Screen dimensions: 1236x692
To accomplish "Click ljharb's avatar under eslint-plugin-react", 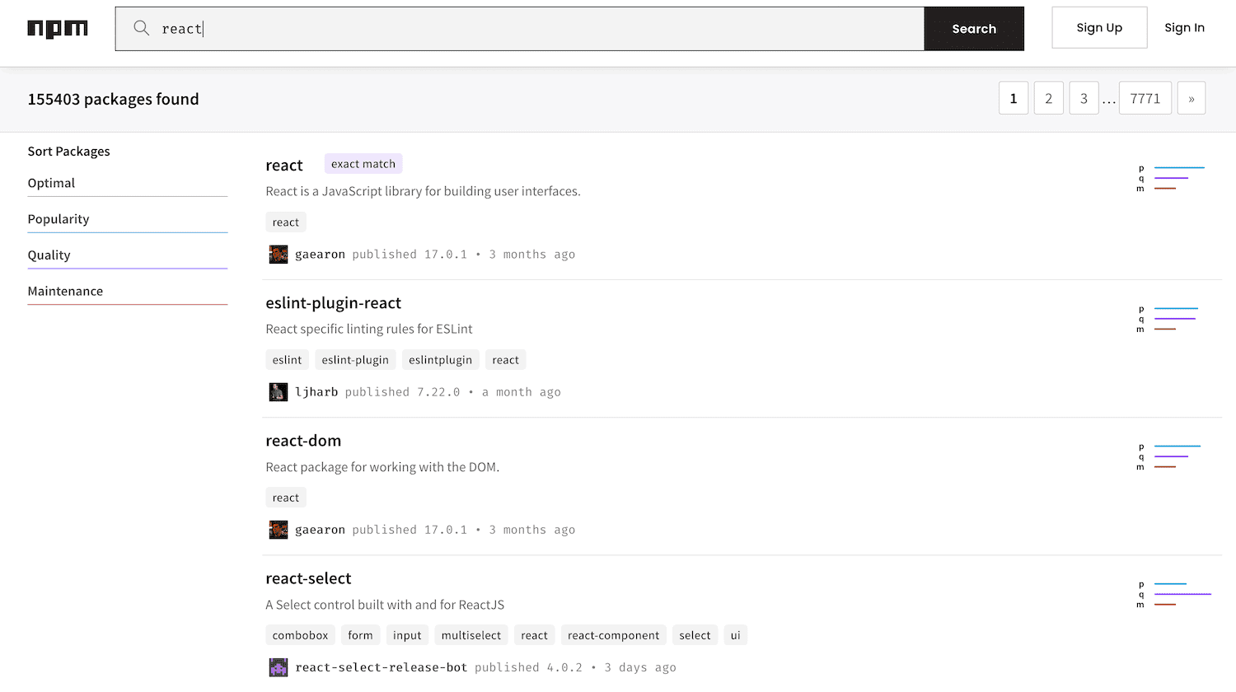I will (279, 391).
